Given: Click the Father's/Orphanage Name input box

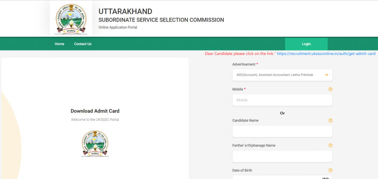Looking at the screenshot, I should [x=282, y=157].
